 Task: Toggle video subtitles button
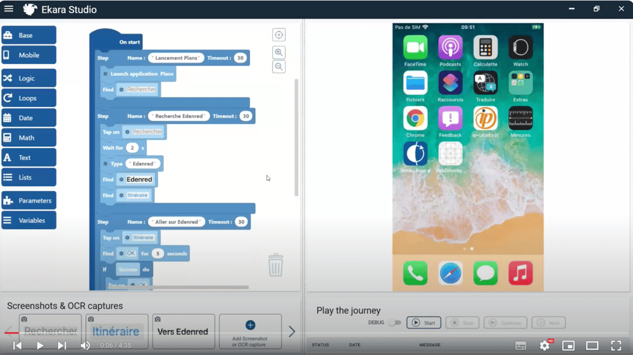(520, 346)
